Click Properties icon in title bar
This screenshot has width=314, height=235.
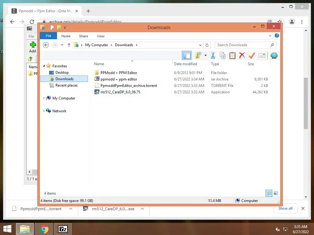click(52, 27)
